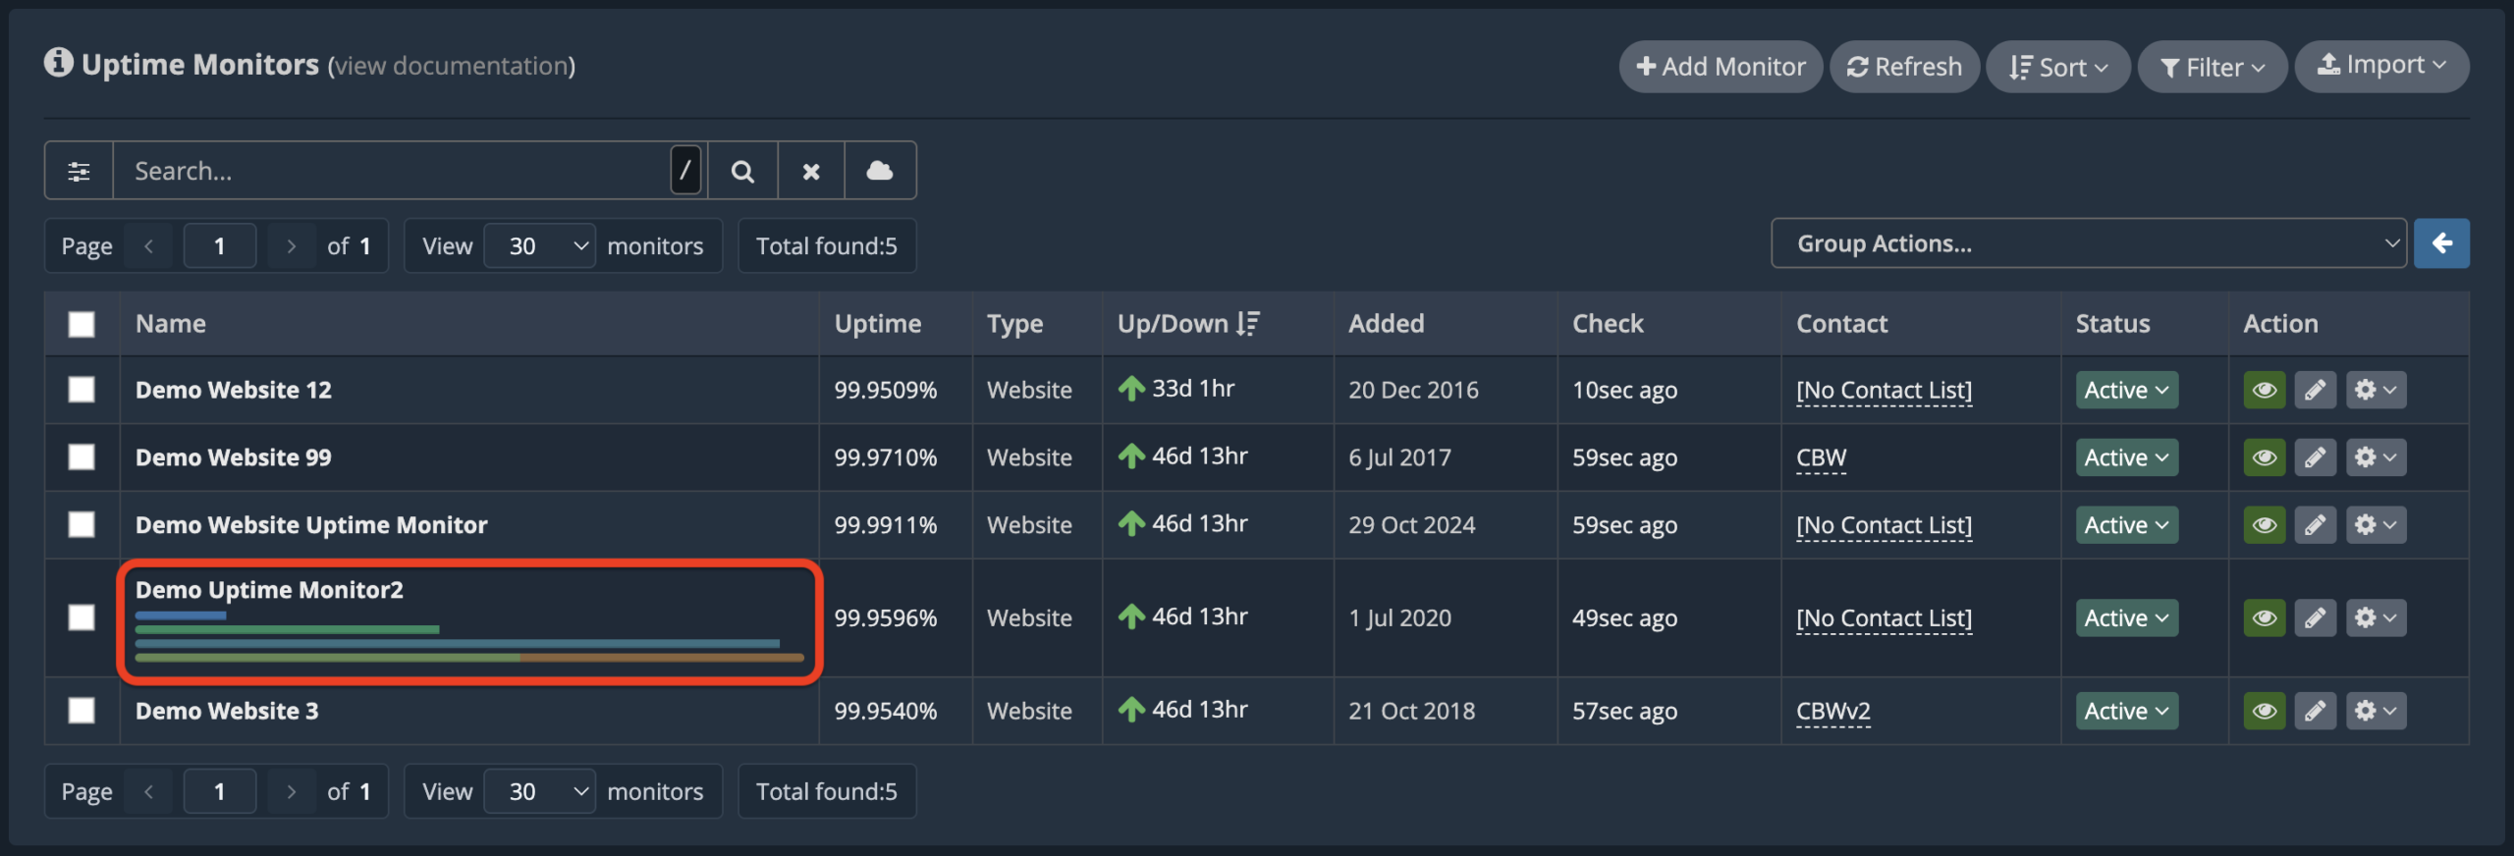Open Active status dropdown for Demo Uptime Monitor2
The image size is (2514, 856).
[x=2127, y=617]
